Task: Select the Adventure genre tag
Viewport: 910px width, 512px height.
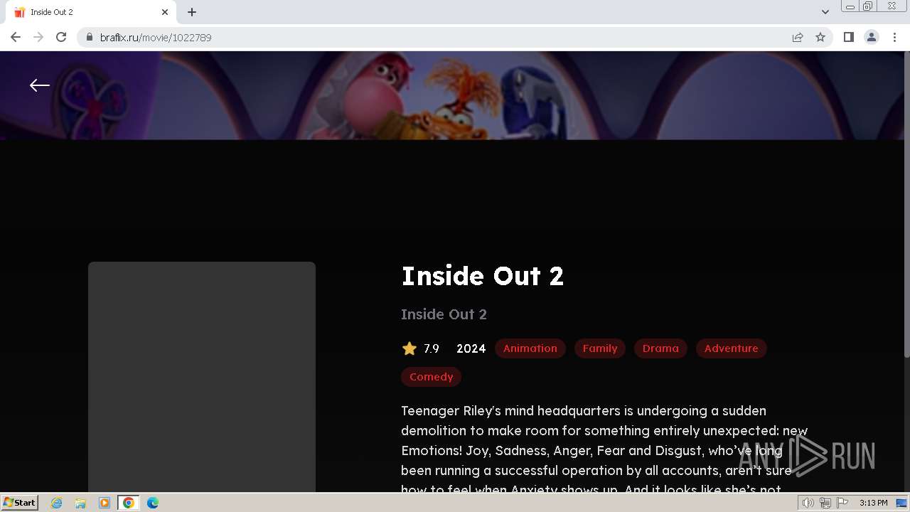Action: point(732,348)
